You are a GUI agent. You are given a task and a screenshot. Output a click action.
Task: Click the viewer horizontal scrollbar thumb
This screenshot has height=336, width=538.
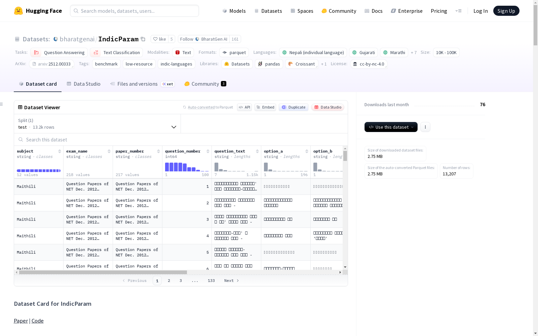point(103,272)
